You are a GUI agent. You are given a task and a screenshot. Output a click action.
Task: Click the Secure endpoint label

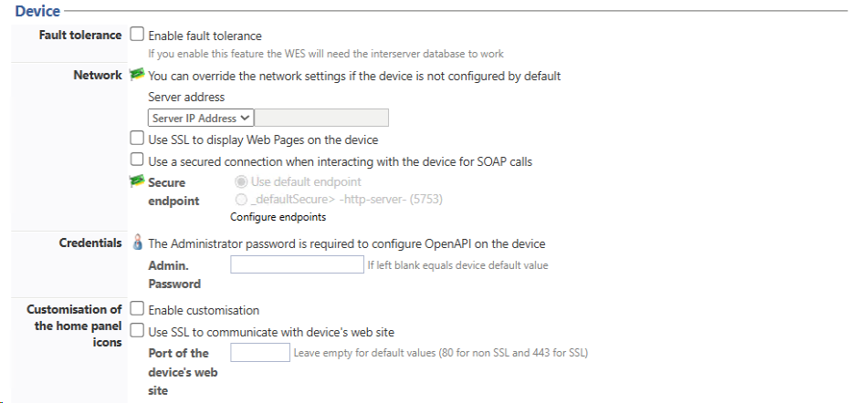click(x=173, y=191)
